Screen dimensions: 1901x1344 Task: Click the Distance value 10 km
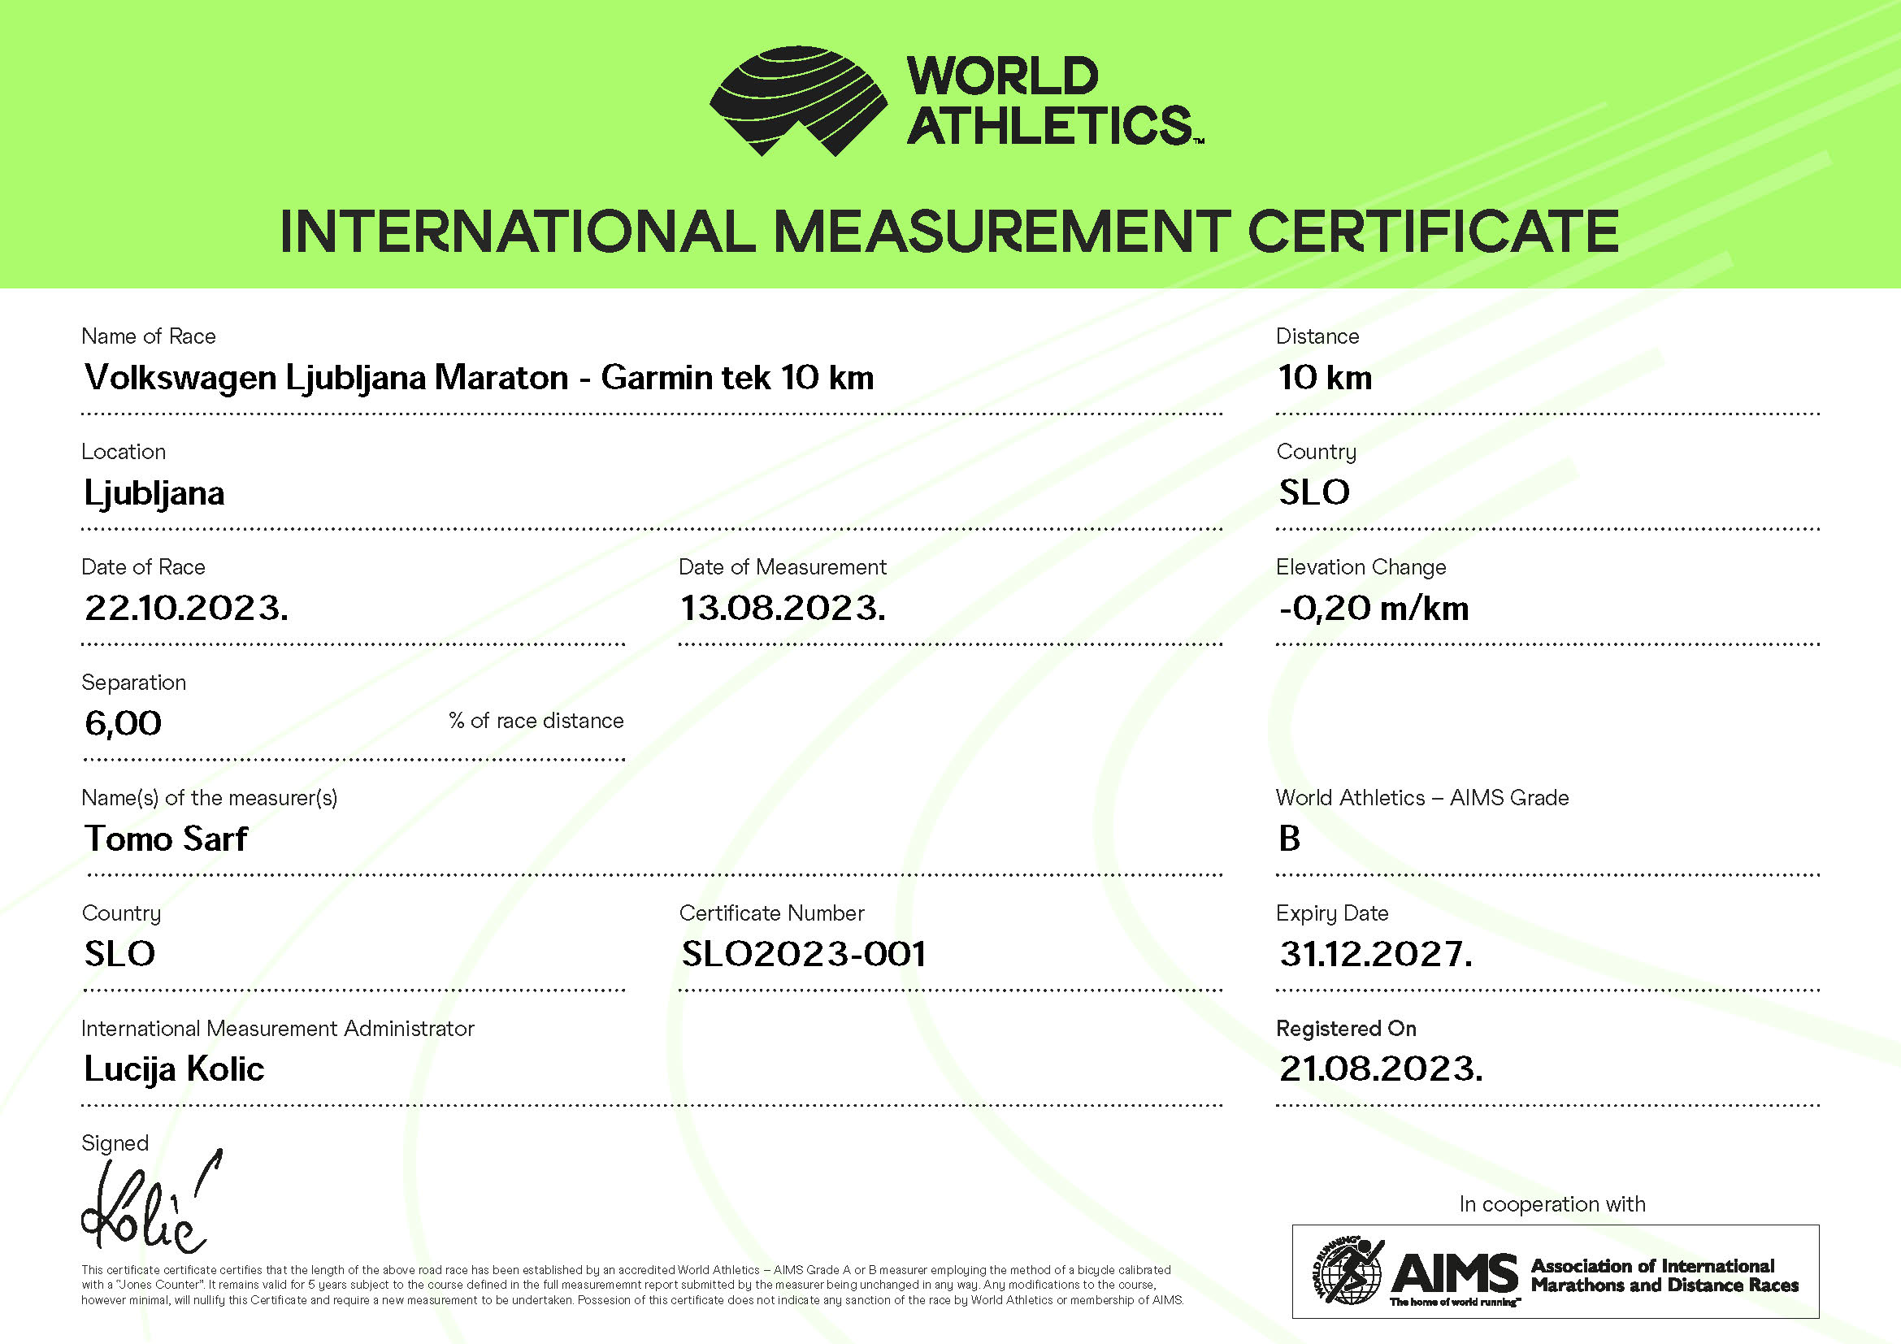coord(1325,378)
